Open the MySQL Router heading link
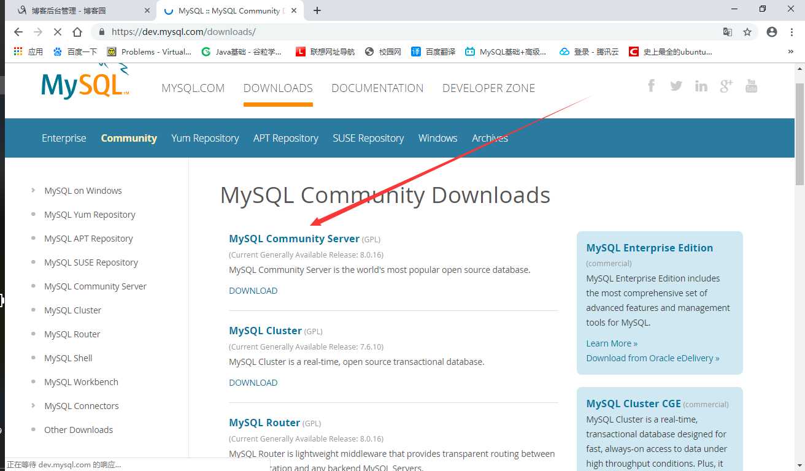Viewport: 805px width, 471px height. click(x=264, y=423)
